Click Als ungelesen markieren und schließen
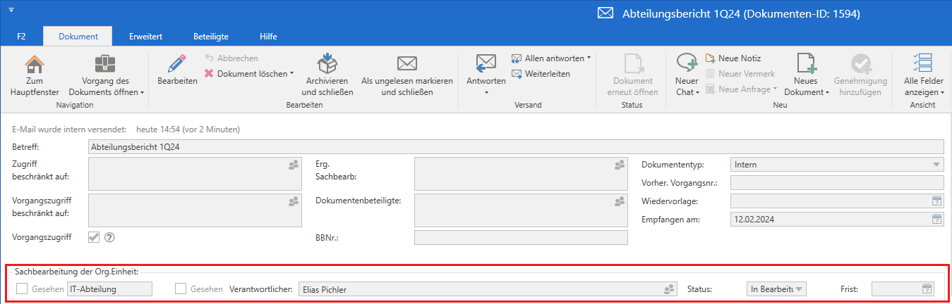Image resolution: width=952 pixels, height=304 pixels. coord(406,65)
